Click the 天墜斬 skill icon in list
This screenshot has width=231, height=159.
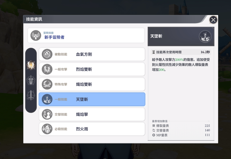point(47,99)
